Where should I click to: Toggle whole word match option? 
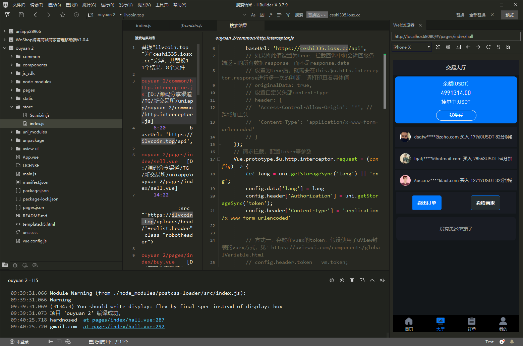coord(262,15)
